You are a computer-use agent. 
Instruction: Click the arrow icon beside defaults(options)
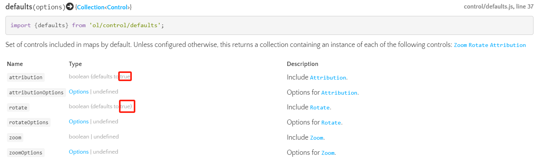click(x=70, y=7)
